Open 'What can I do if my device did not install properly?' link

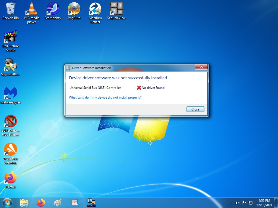(x=105, y=97)
